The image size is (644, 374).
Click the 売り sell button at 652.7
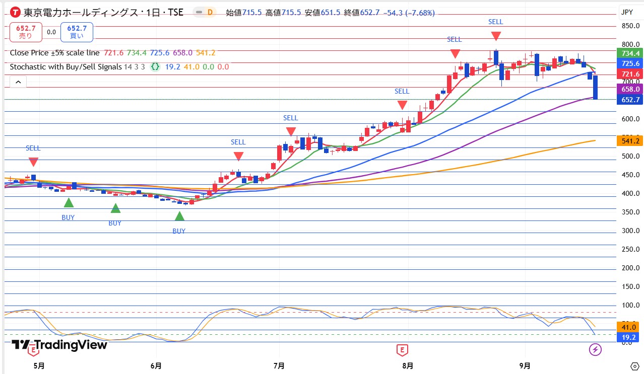click(25, 32)
